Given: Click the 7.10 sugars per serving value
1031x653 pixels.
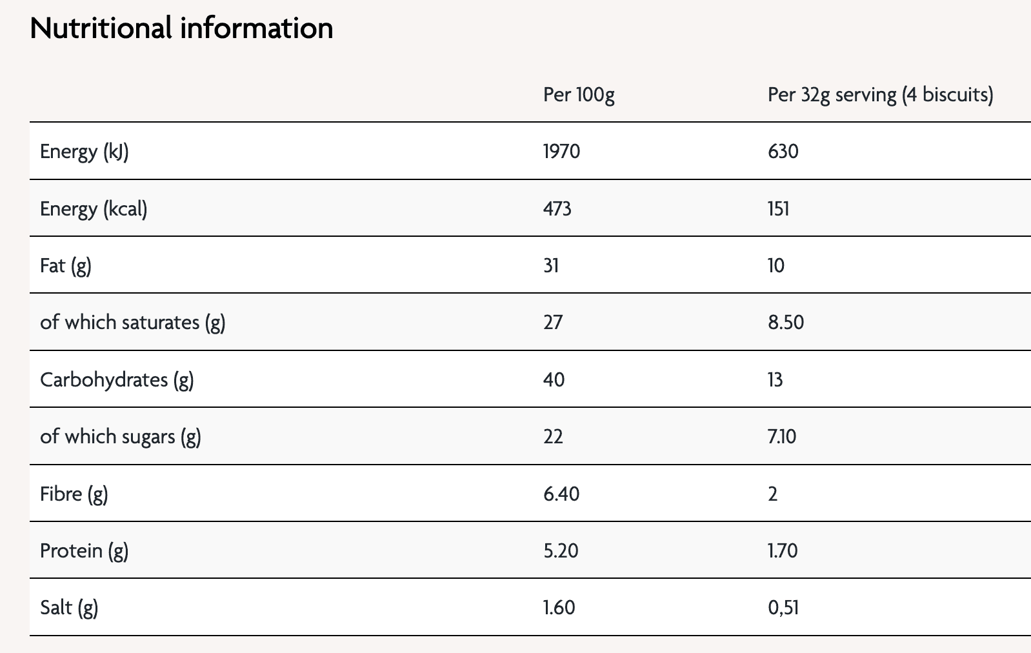Looking at the screenshot, I should coord(782,437).
